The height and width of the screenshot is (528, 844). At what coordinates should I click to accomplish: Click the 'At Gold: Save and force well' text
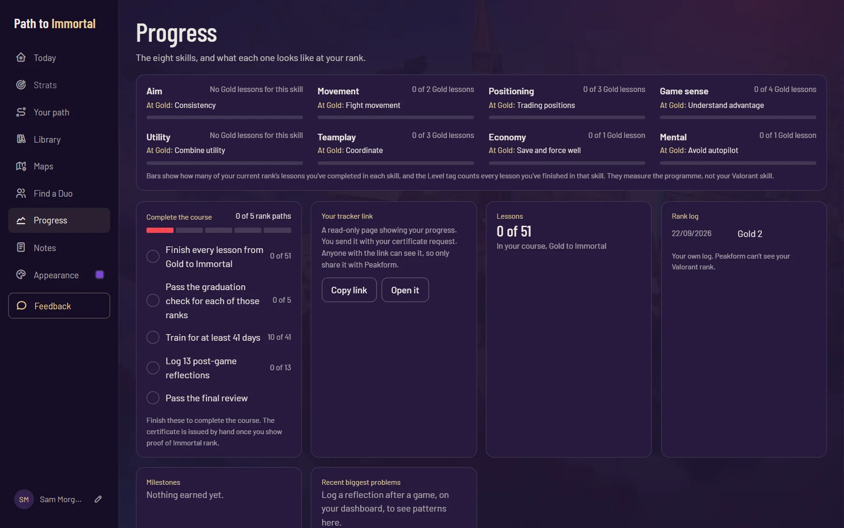point(535,150)
